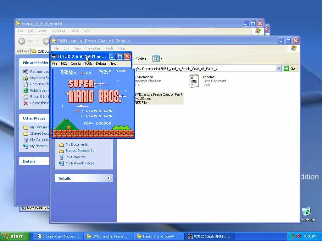
Task: Open the View menu in fceux_2_6_6_win64 window
Action: (42, 31)
